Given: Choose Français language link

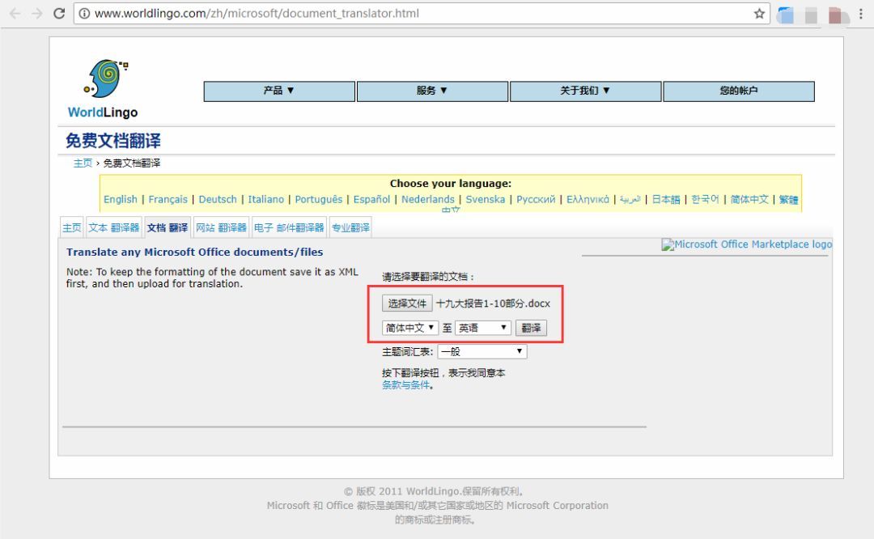Looking at the screenshot, I should pos(168,200).
